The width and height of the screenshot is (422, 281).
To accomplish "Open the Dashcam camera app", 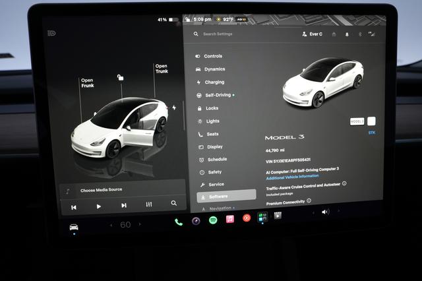I will pyautogui.click(x=196, y=221).
